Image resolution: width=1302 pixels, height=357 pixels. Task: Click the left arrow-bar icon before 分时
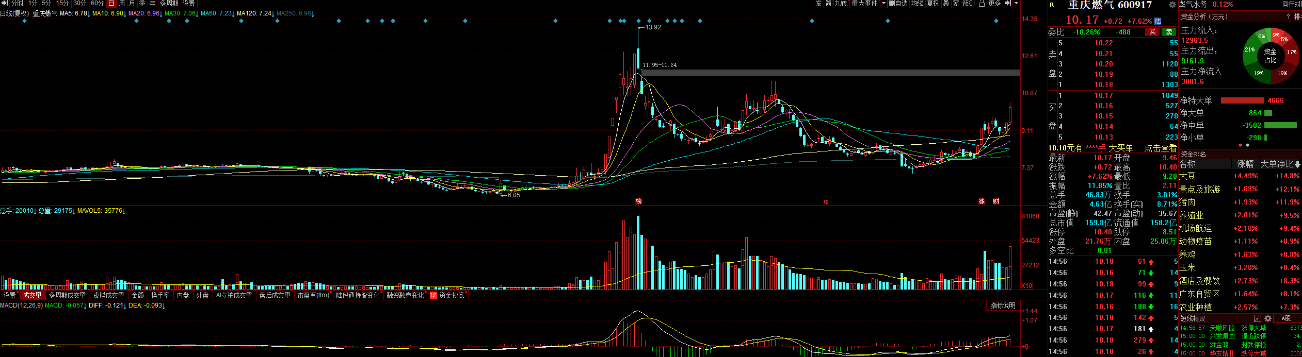coord(5,3)
